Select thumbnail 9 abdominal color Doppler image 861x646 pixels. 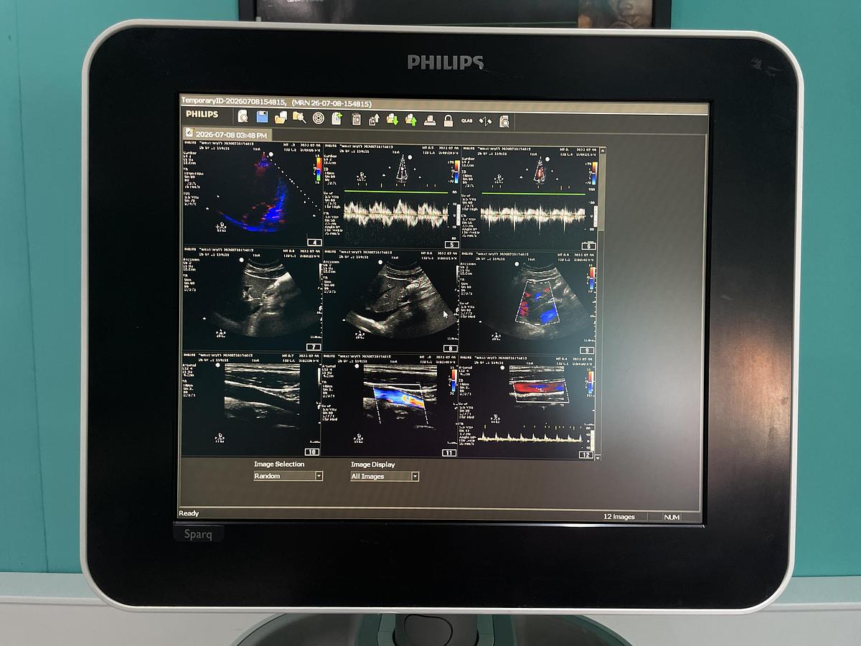(x=527, y=303)
